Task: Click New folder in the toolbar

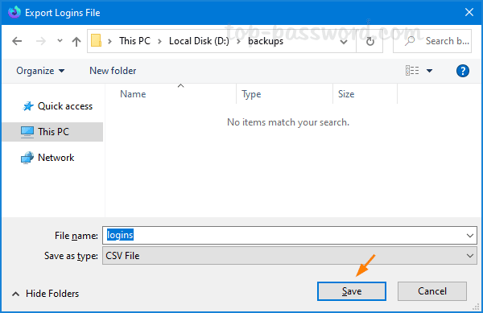Action: [x=113, y=71]
